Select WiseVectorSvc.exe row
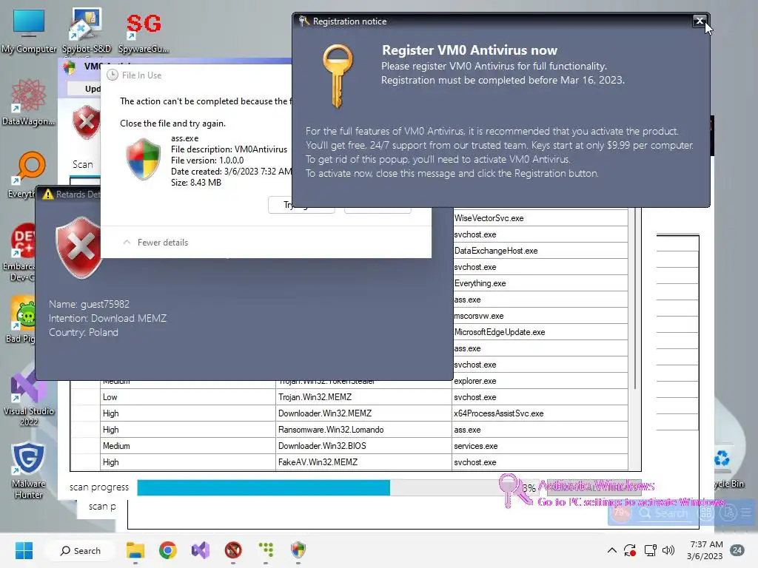This screenshot has width=758, height=568. pyautogui.click(x=540, y=218)
